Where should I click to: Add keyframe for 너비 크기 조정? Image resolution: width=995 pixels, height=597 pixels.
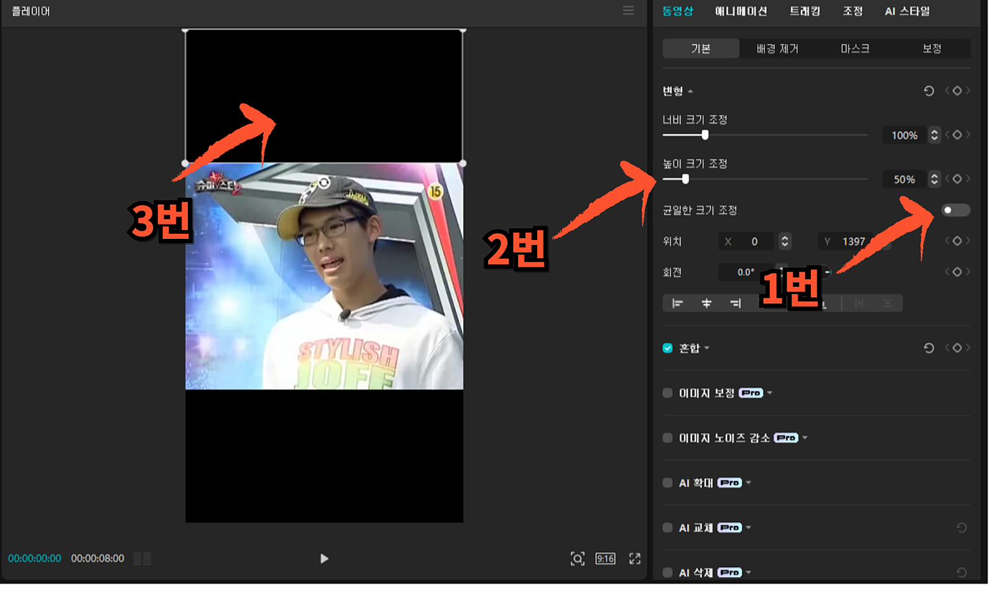pyautogui.click(x=957, y=135)
